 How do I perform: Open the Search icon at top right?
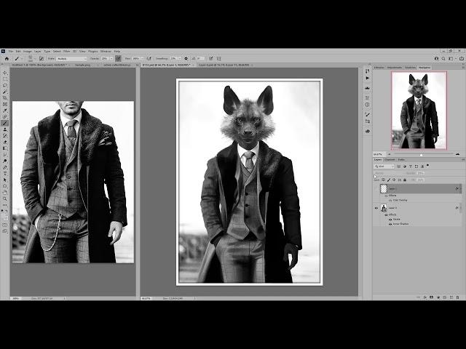443,59
